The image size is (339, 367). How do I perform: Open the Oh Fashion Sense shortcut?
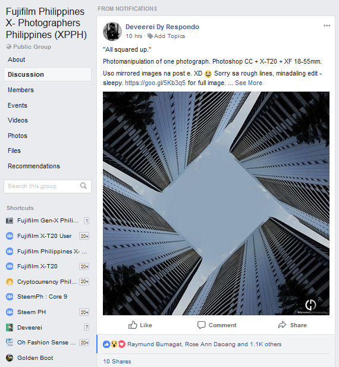pos(46,343)
